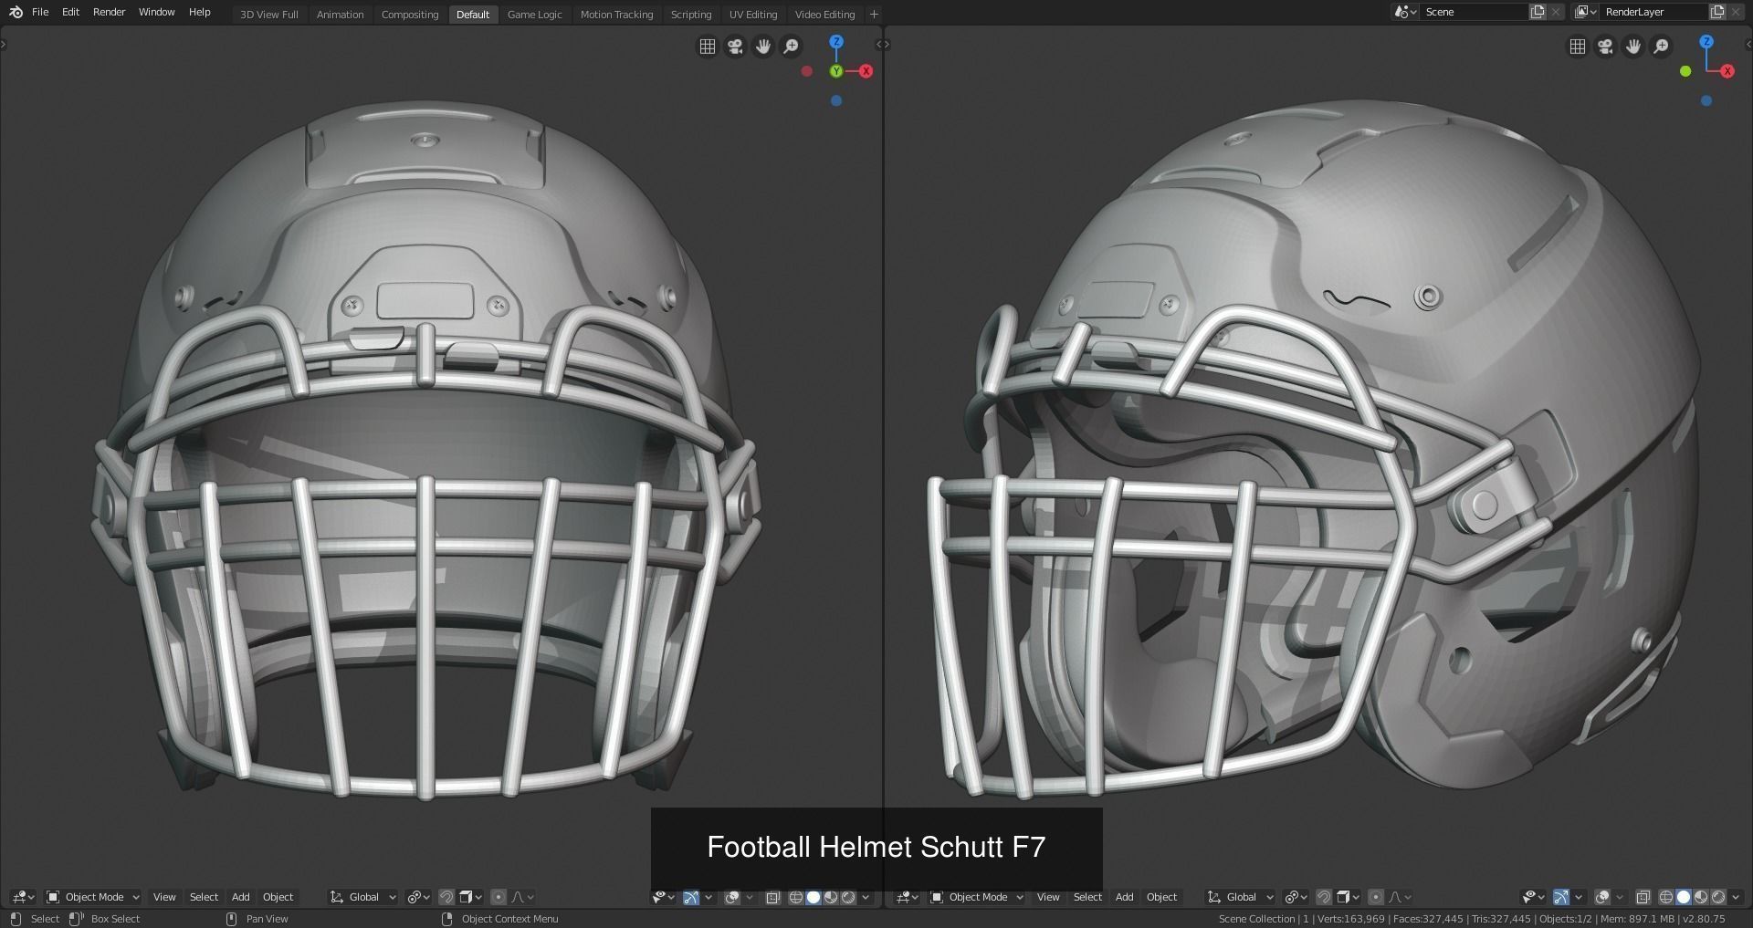Open Global orientation dropdown in left viewport
The height and width of the screenshot is (928, 1753).
(x=362, y=897)
